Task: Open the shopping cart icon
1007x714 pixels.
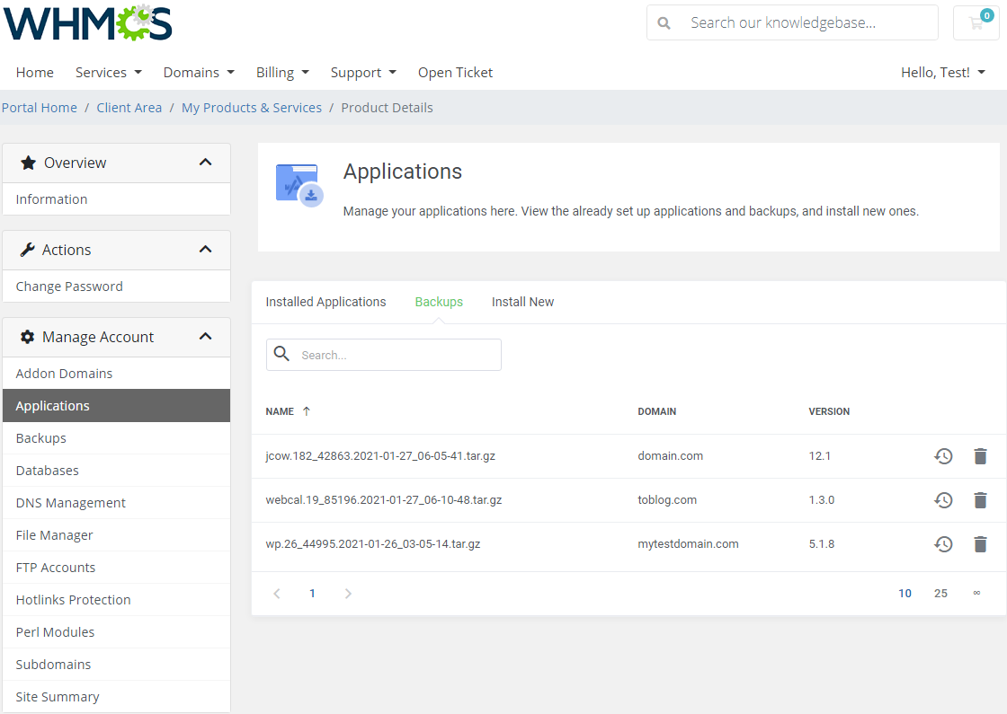Action: pos(976,23)
